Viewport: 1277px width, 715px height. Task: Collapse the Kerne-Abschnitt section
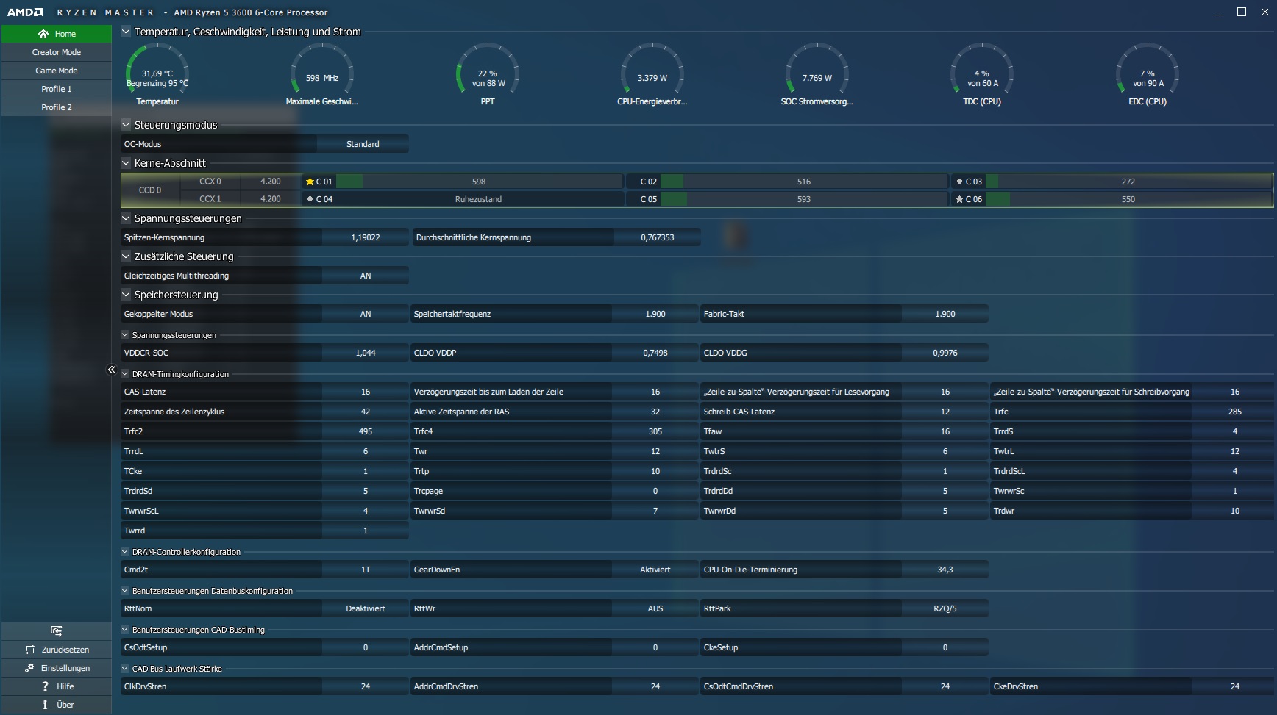tap(126, 163)
